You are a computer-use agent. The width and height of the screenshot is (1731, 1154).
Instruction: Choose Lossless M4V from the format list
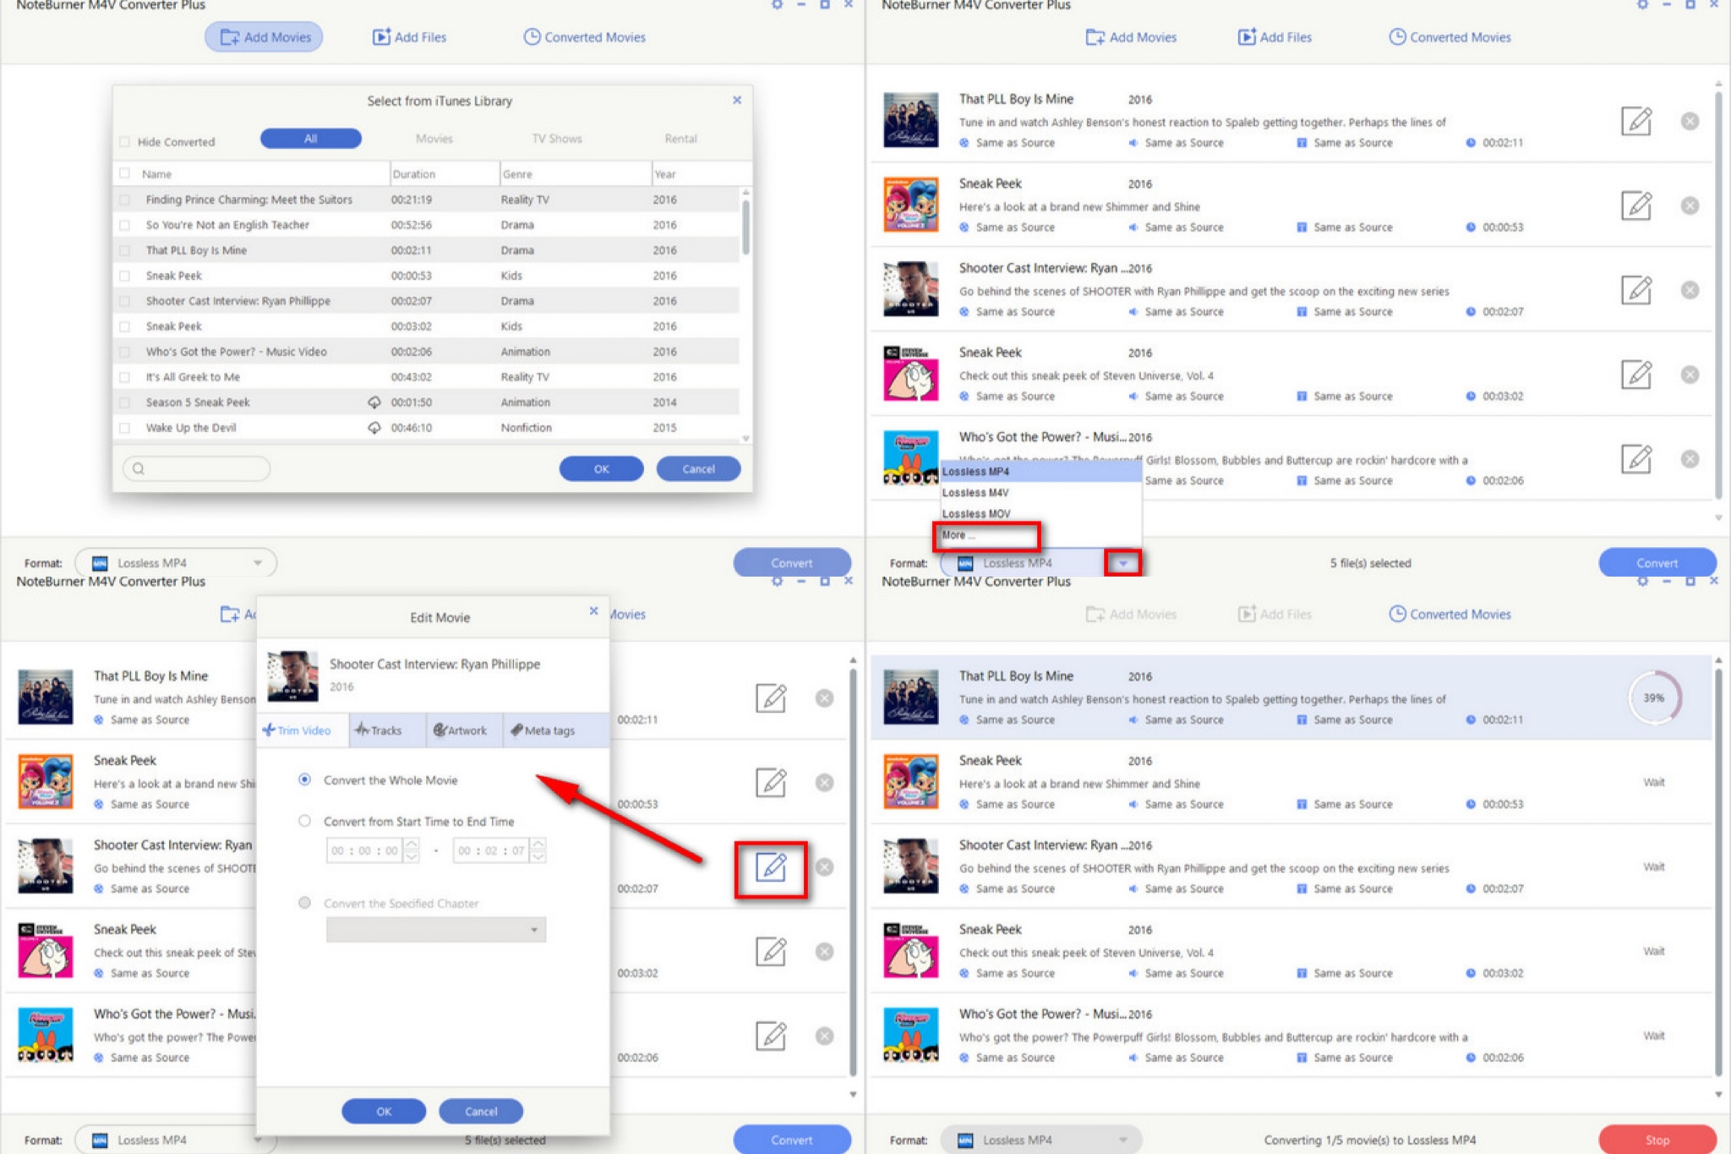1041,493
